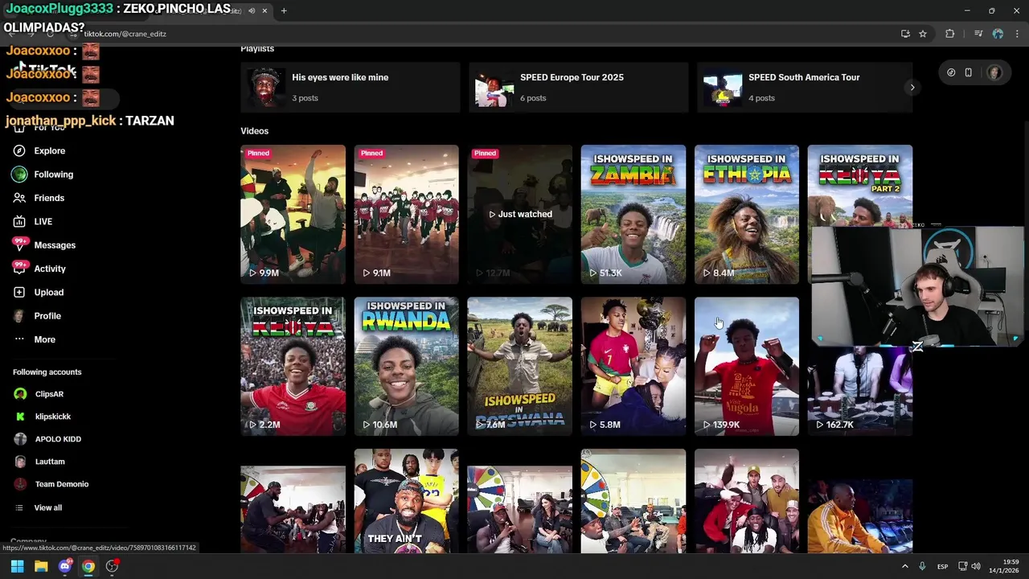Play pinned video with 9.1M views
The width and height of the screenshot is (1029, 579).
point(406,214)
